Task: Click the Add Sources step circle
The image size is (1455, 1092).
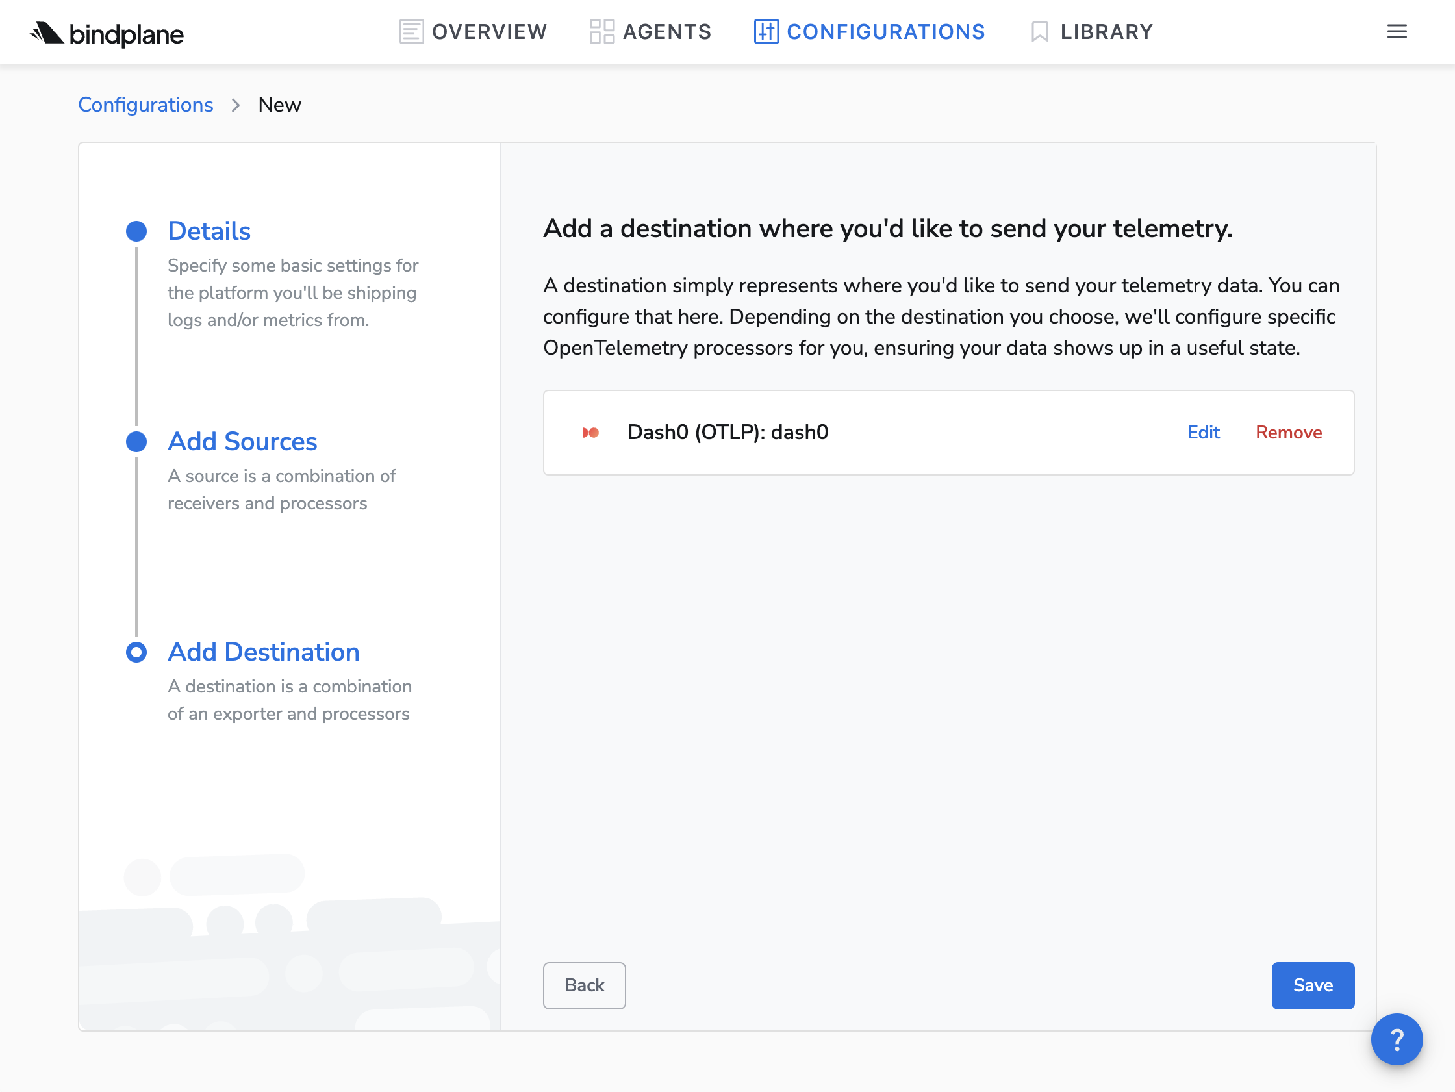Action: pos(136,441)
